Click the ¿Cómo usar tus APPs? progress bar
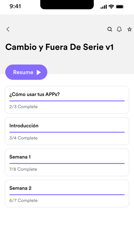The image size is (134, 238). [67, 101]
